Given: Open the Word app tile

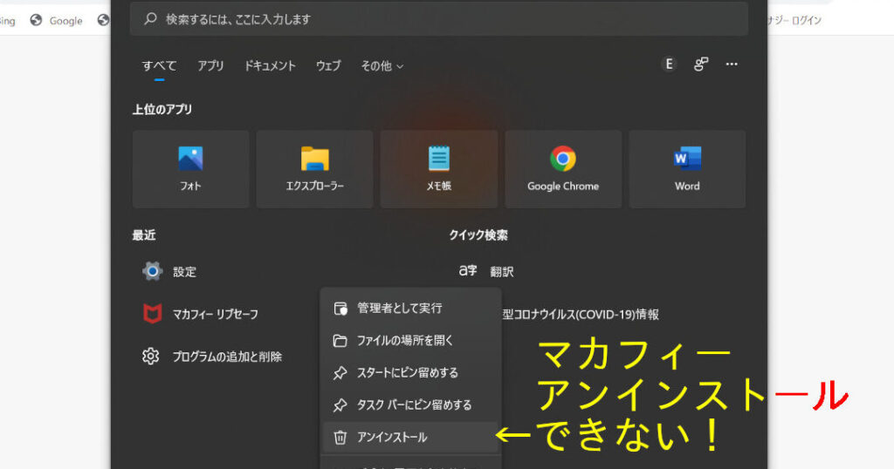Looking at the screenshot, I should click(x=687, y=169).
